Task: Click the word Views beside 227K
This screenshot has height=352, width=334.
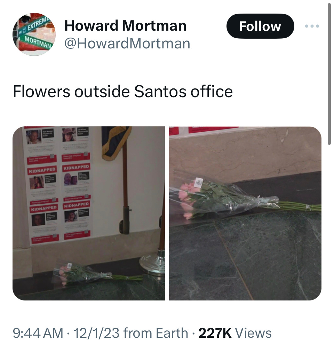Action: [253, 333]
